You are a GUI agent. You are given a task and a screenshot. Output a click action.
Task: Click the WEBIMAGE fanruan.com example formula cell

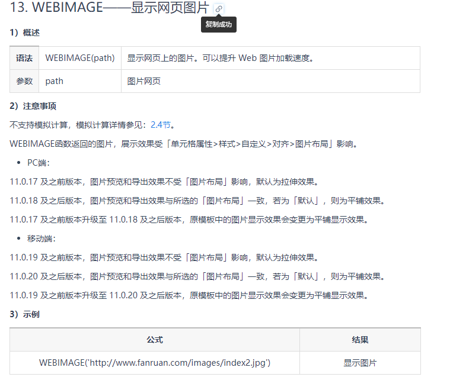[x=155, y=363]
